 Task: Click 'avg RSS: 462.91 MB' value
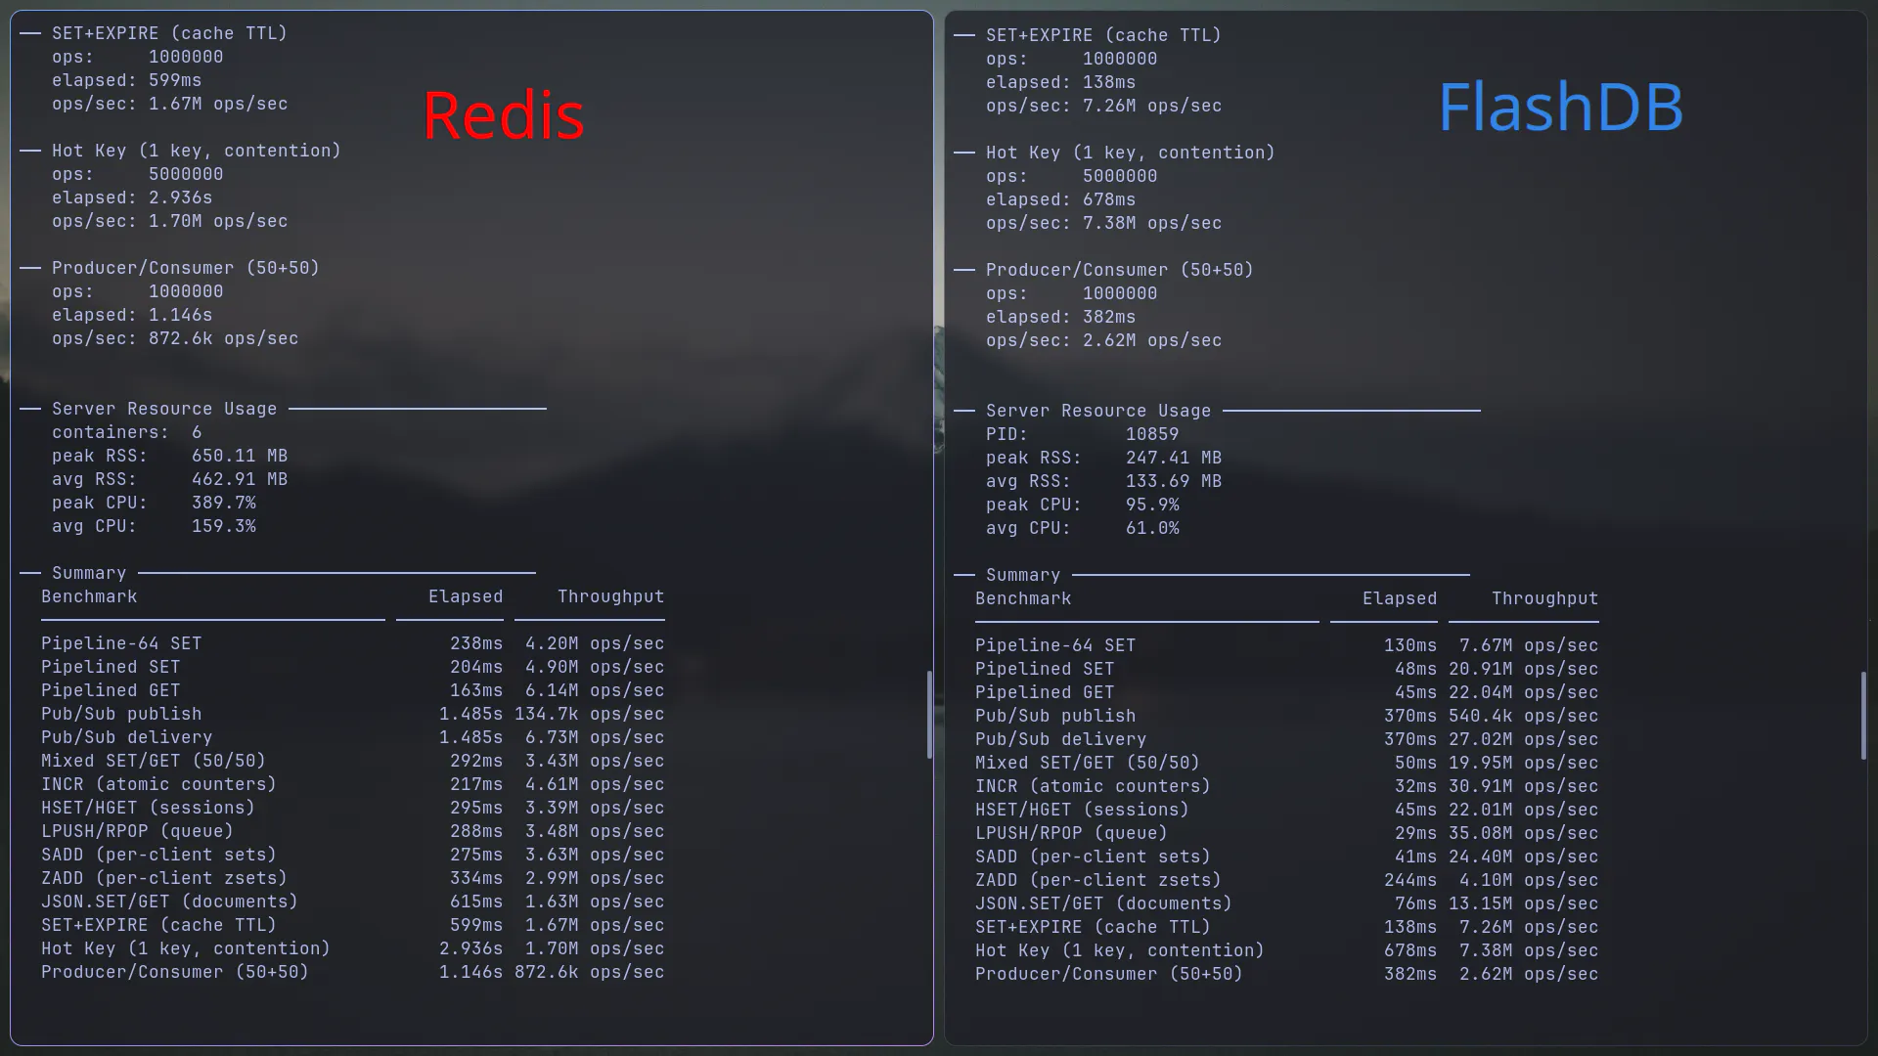tap(240, 479)
